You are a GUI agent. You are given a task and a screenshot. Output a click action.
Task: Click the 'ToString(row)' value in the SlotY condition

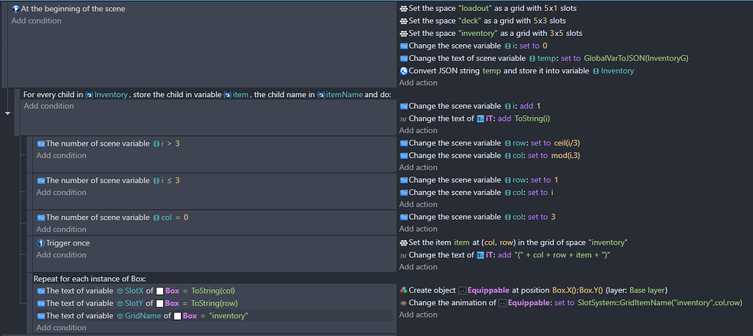[x=215, y=304]
